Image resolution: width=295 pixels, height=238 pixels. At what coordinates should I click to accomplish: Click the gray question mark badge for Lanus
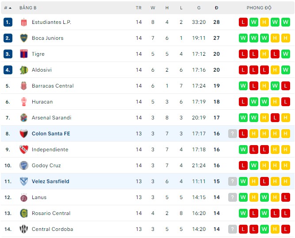tap(233, 197)
